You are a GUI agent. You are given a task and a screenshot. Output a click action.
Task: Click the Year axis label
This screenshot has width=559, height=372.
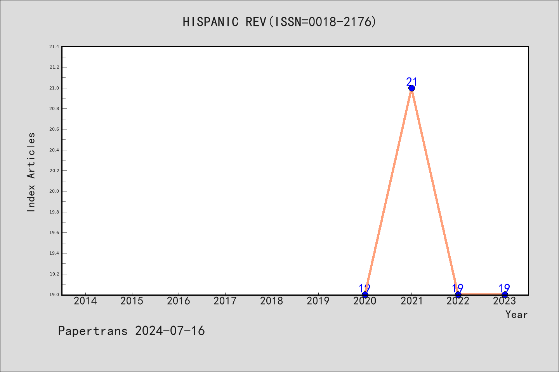click(x=516, y=314)
